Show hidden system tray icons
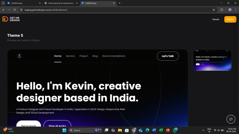239x134 pixels. point(203,130)
